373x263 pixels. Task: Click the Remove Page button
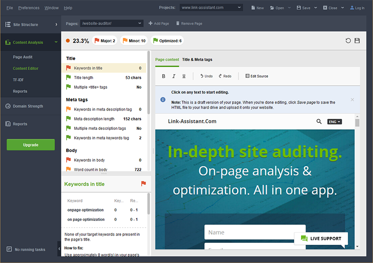(x=189, y=23)
